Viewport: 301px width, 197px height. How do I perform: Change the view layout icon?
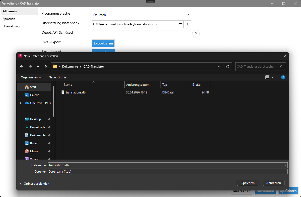click(267, 77)
